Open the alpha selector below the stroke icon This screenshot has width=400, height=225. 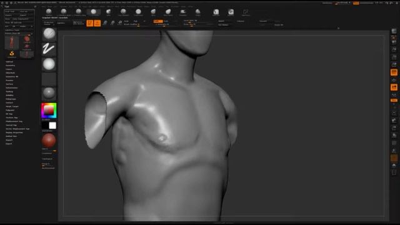[x=49, y=64]
